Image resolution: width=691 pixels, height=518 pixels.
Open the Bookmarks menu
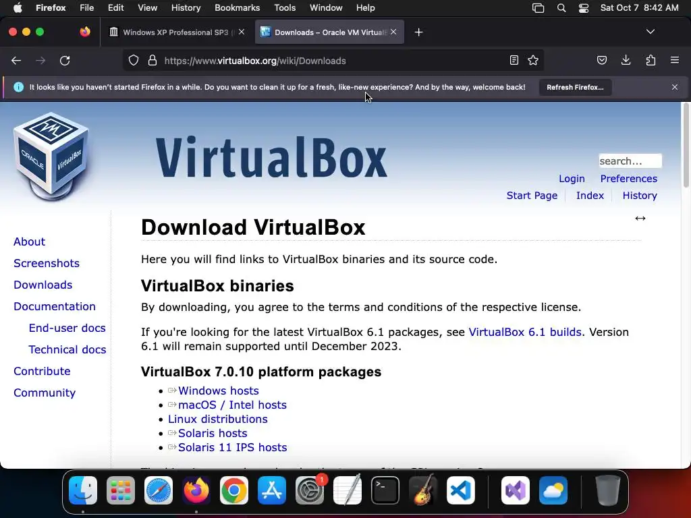(237, 7)
